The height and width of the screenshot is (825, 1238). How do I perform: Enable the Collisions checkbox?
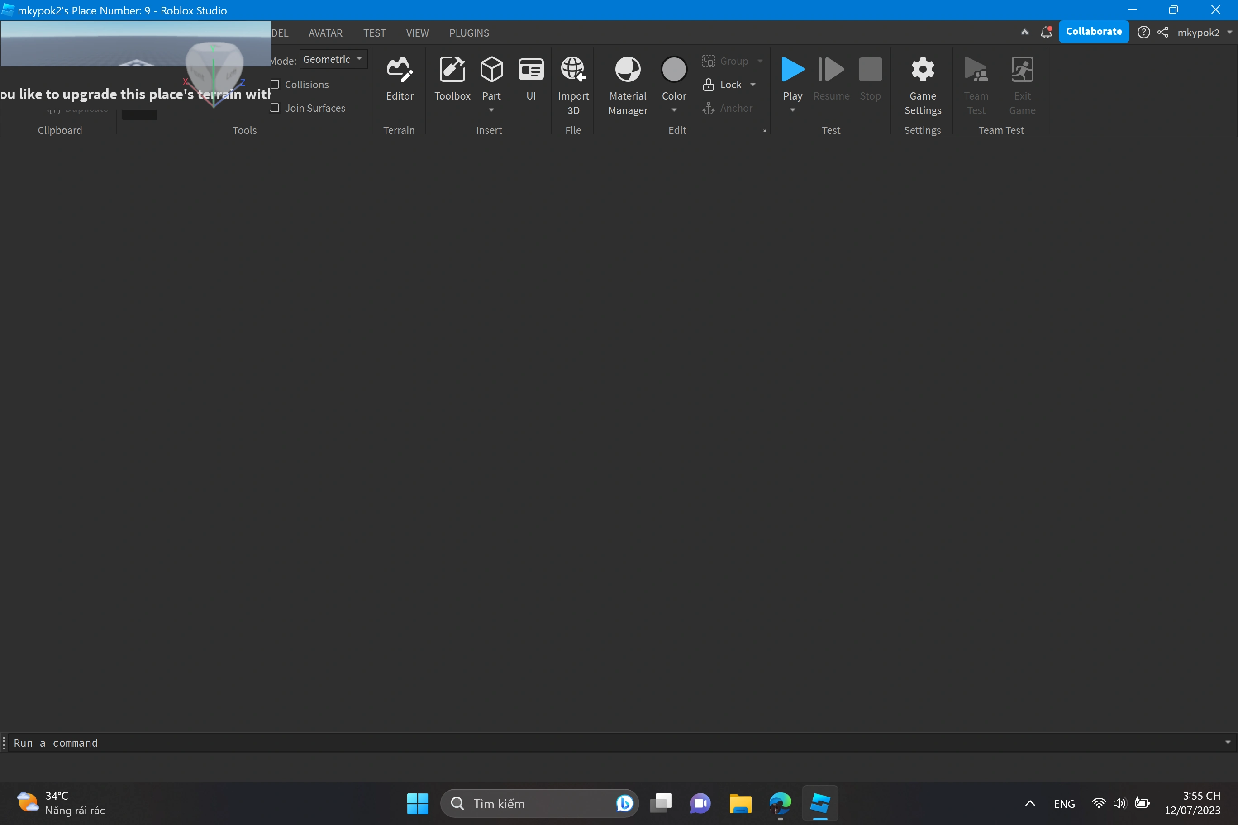coord(275,85)
